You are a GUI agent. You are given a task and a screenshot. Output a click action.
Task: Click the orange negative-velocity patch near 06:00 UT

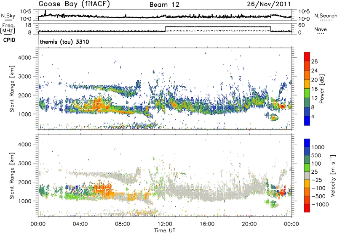click(x=103, y=189)
